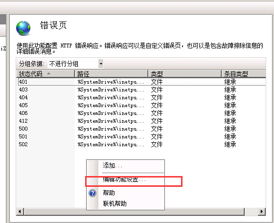Click the path cell of row 404

coord(111,97)
